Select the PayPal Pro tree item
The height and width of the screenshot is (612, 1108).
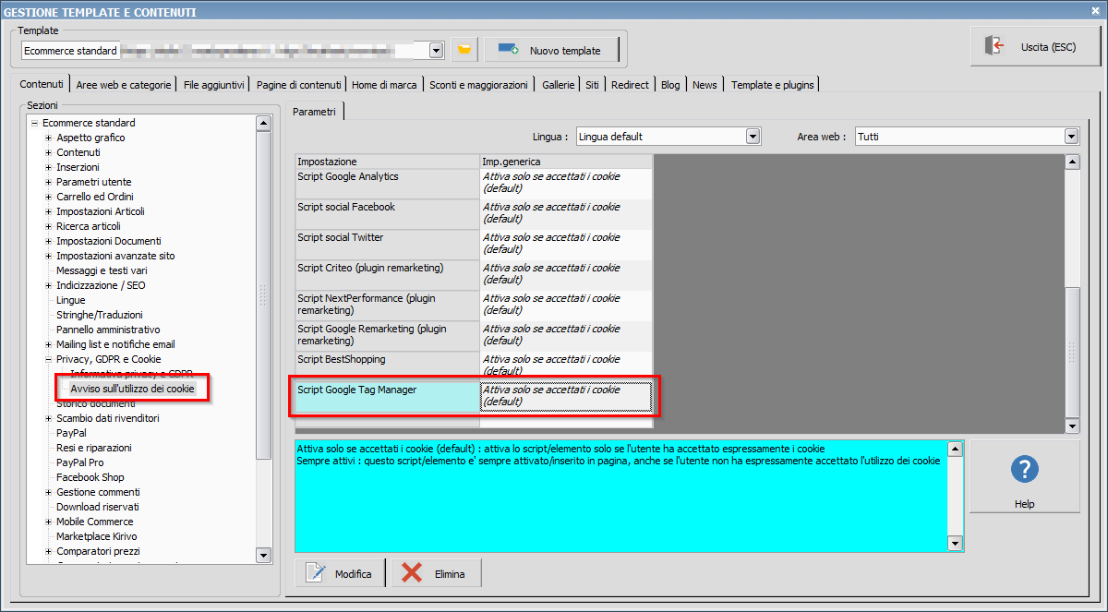point(79,462)
